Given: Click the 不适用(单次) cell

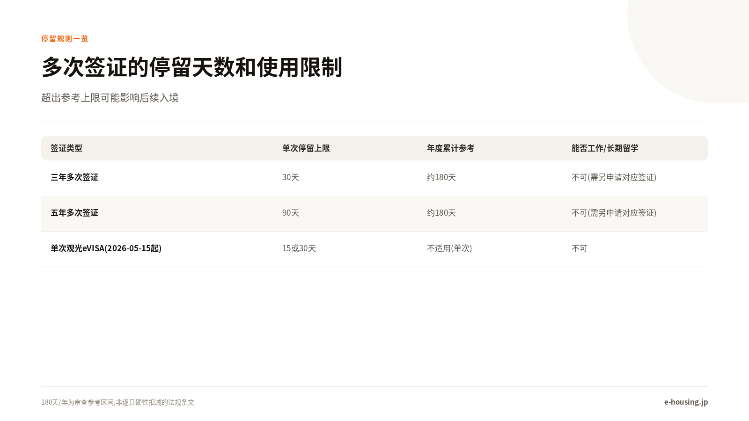Looking at the screenshot, I should pos(449,248).
